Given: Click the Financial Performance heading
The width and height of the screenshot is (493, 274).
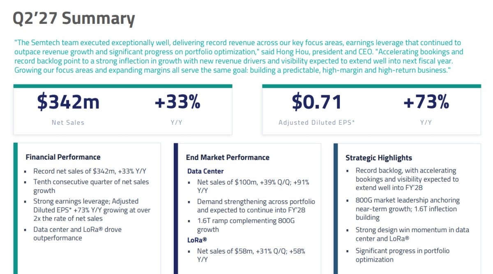Looking at the screenshot, I should (x=63, y=157).
